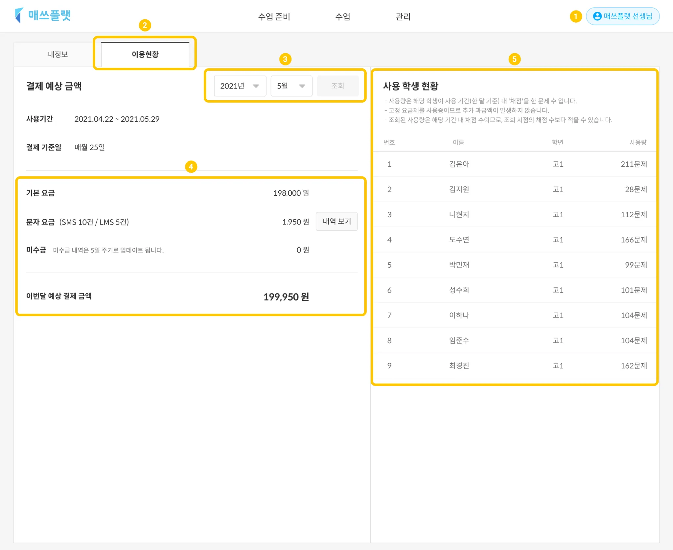Click yellow annotation marker number 3
673x550 pixels.
point(285,59)
